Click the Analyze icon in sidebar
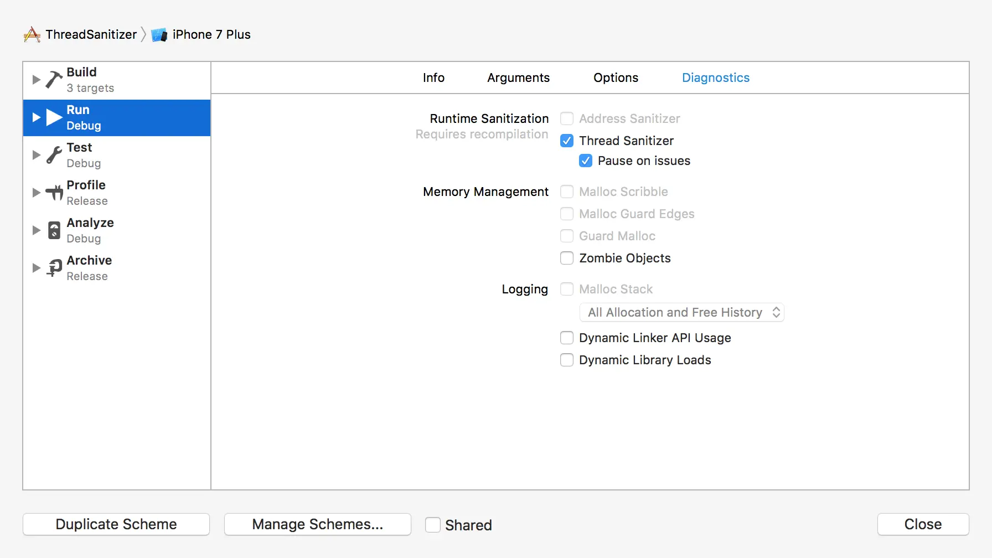The width and height of the screenshot is (992, 558). click(x=54, y=230)
